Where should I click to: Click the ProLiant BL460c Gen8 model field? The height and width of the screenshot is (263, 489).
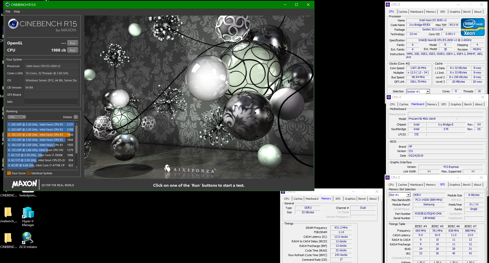[x=432, y=119]
